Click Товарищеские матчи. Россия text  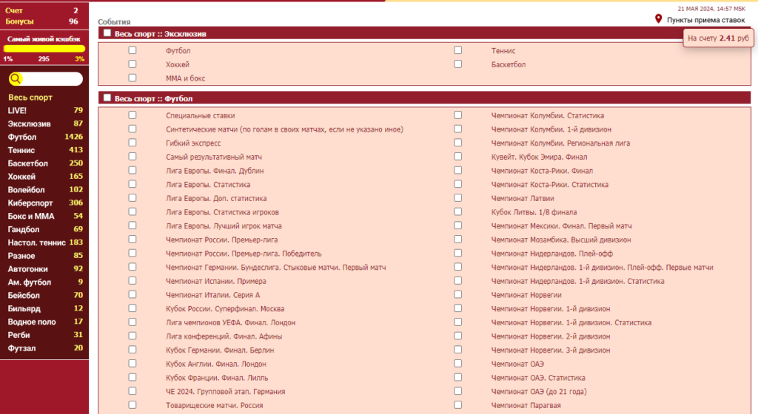tap(214, 405)
